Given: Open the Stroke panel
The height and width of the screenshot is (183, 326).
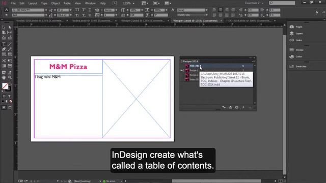Looking at the screenshot, I should coord(296,50).
